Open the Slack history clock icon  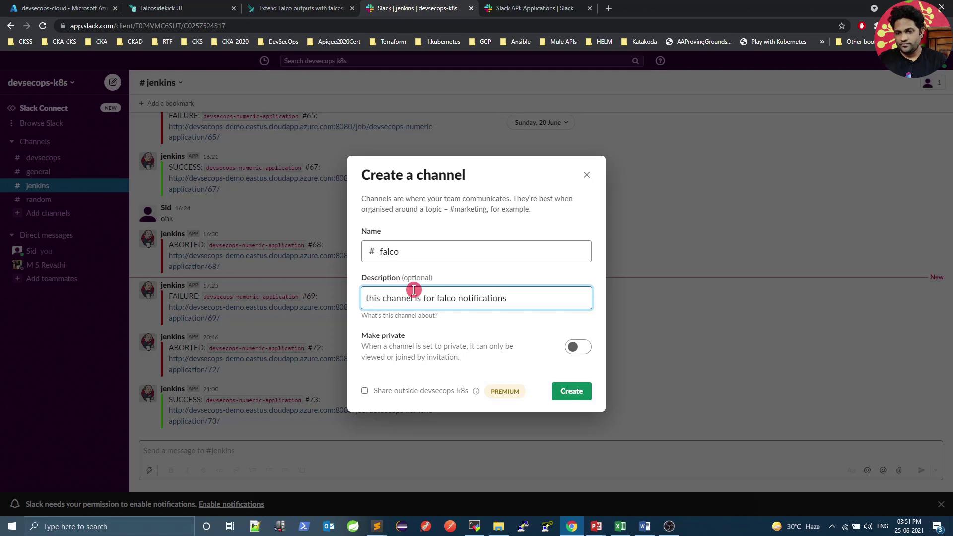(x=264, y=61)
